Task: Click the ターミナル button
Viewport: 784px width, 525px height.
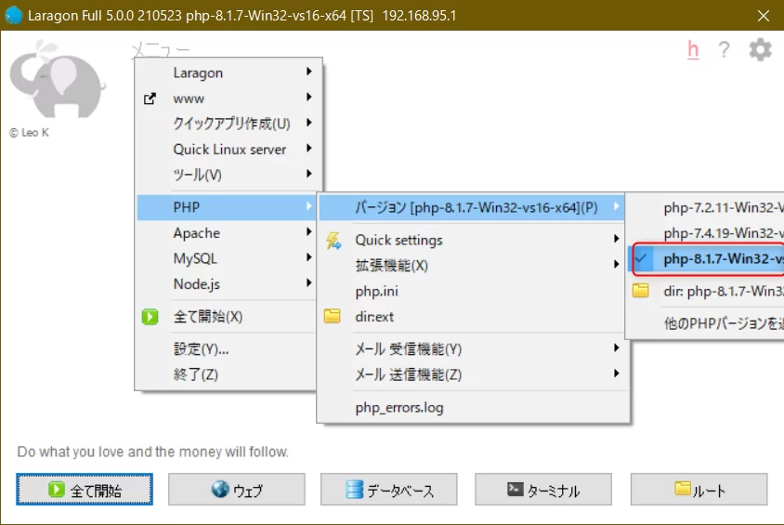Action: [543, 490]
